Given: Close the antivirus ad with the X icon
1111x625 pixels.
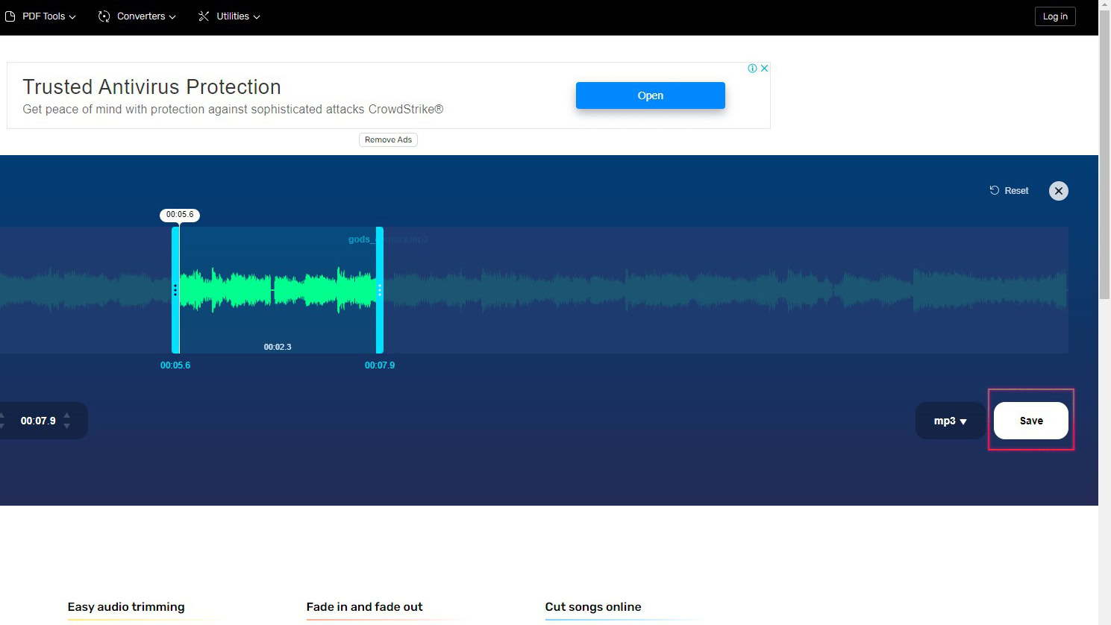Looking at the screenshot, I should tap(764, 69).
